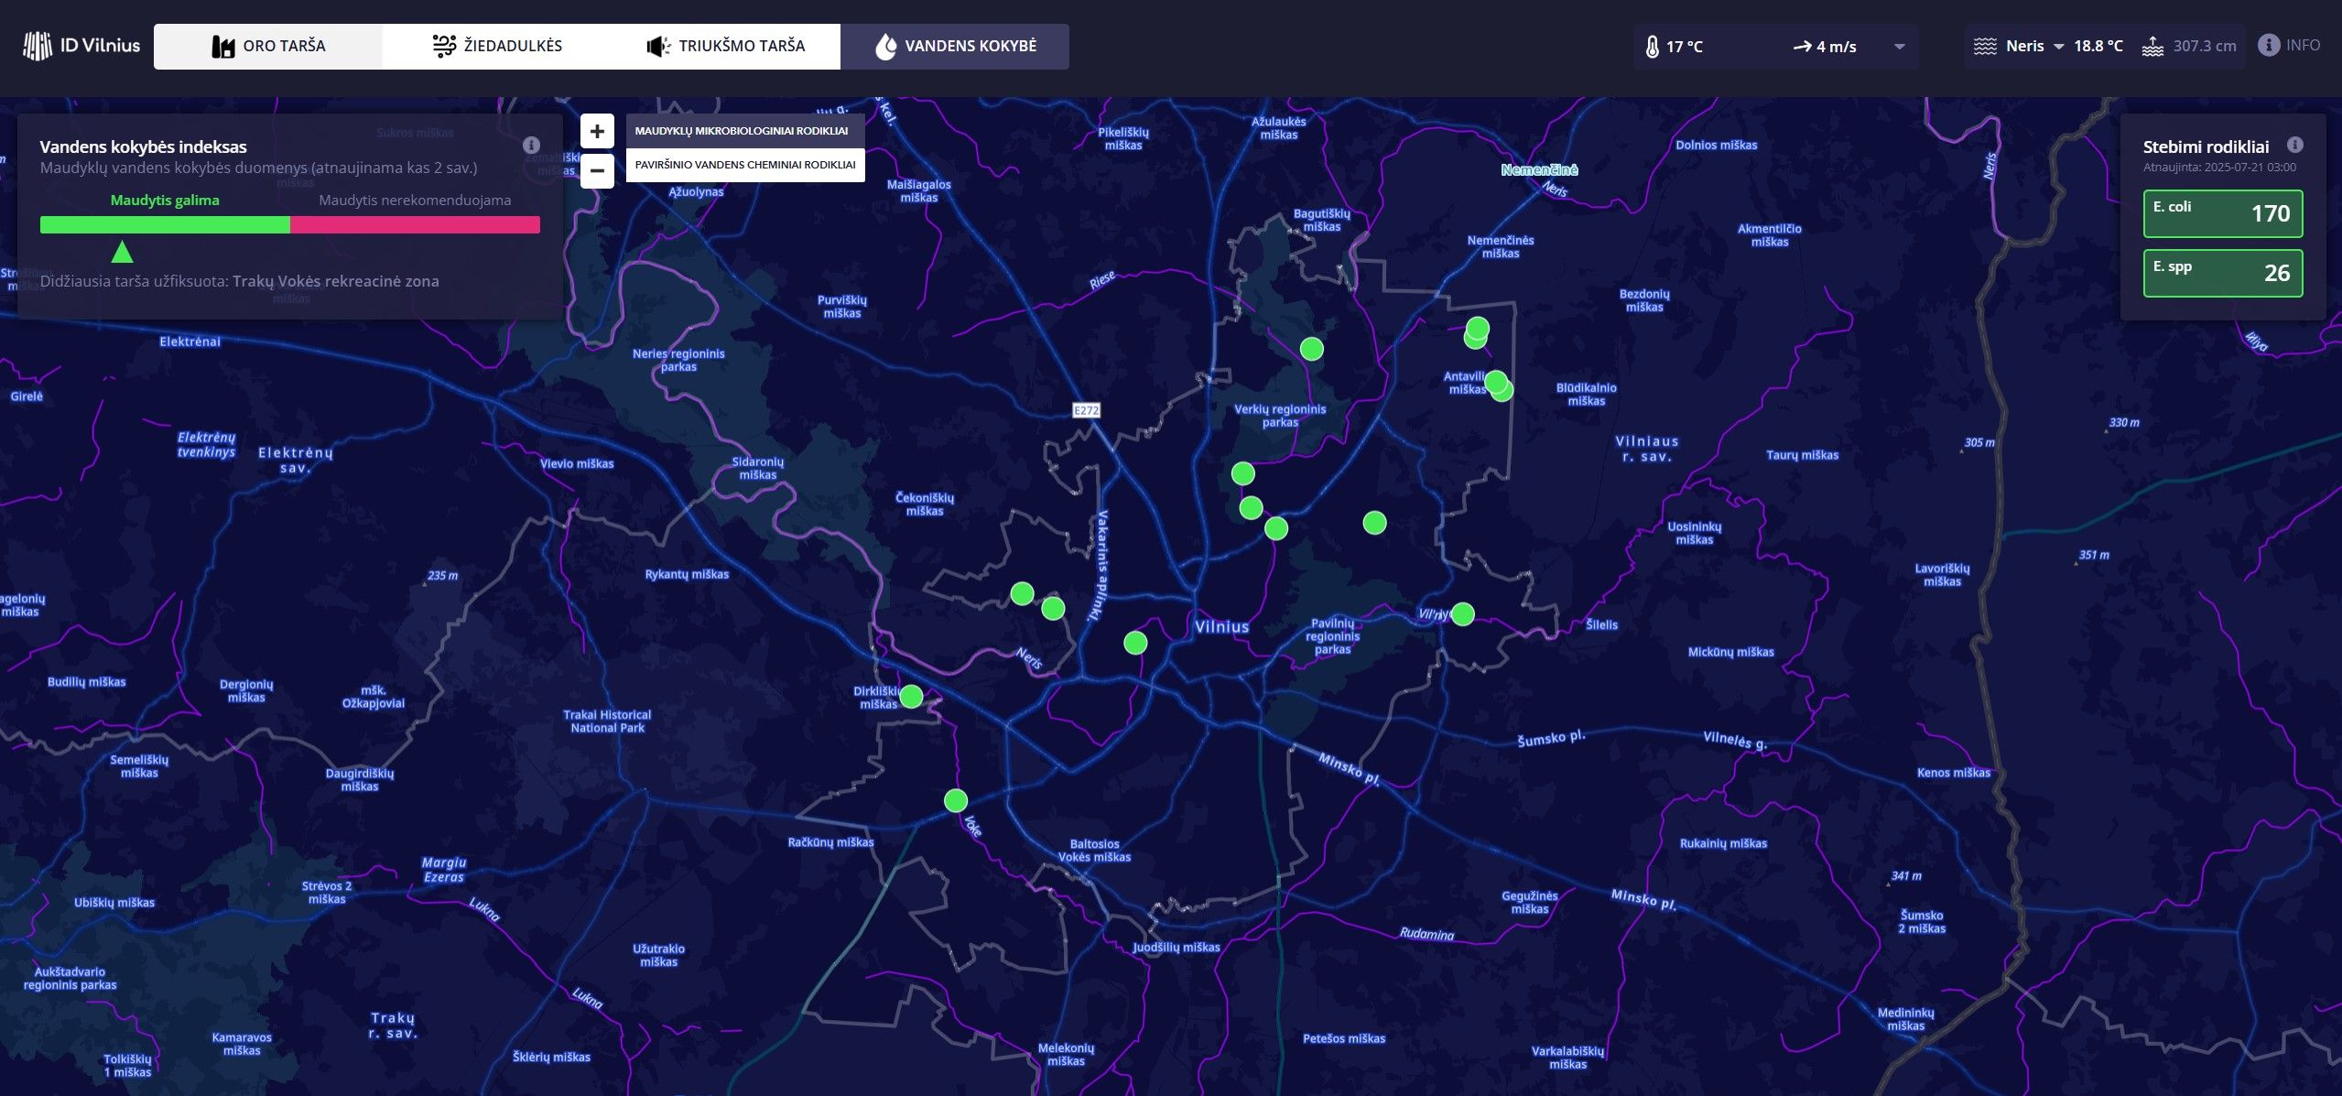Select bathing site marker near Voke river
Viewport: 2342px width, 1096px height.
click(955, 801)
